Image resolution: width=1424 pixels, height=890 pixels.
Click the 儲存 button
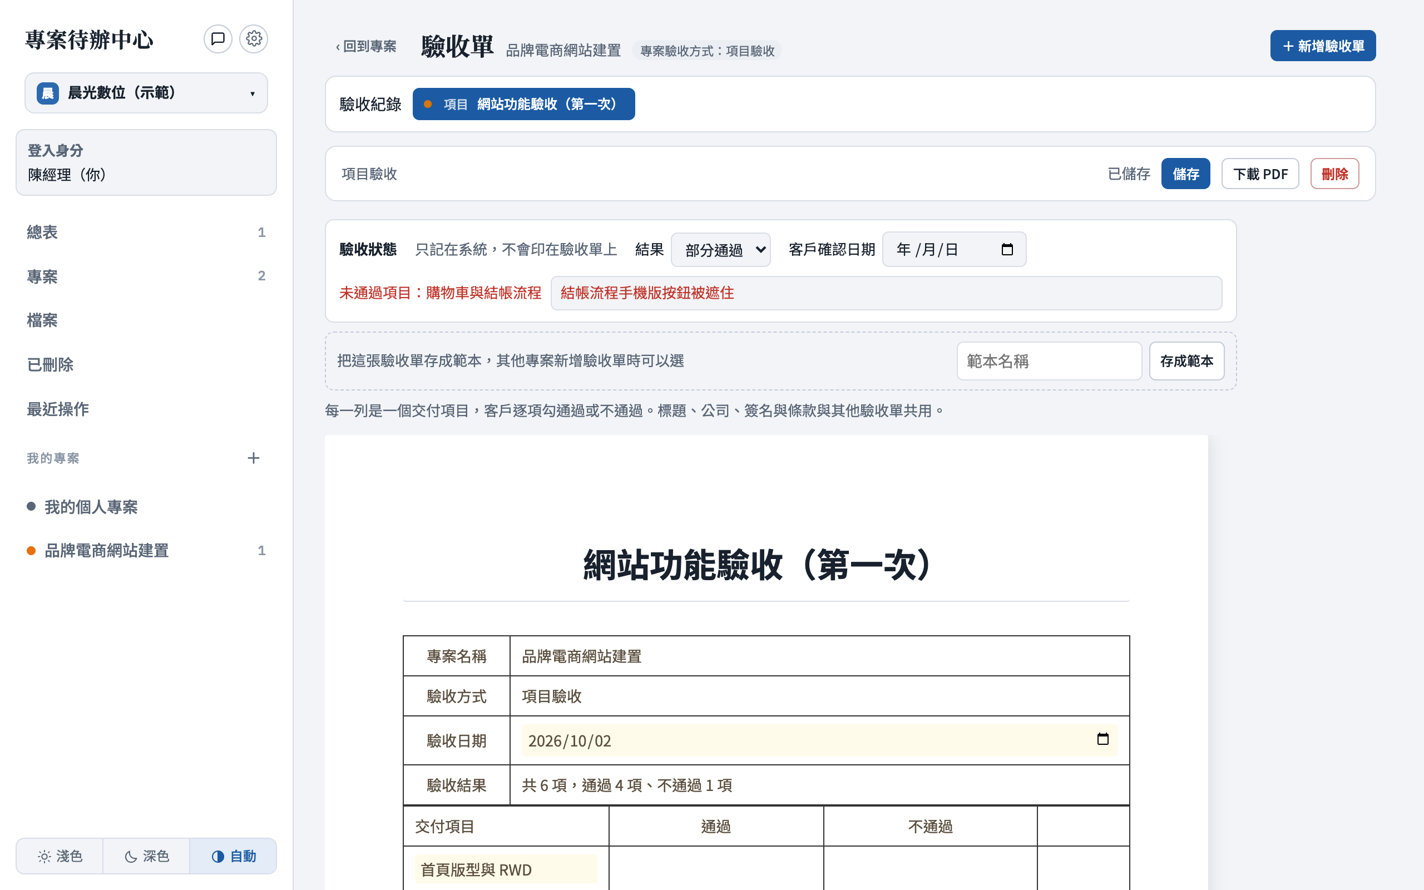tap(1185, 174)
